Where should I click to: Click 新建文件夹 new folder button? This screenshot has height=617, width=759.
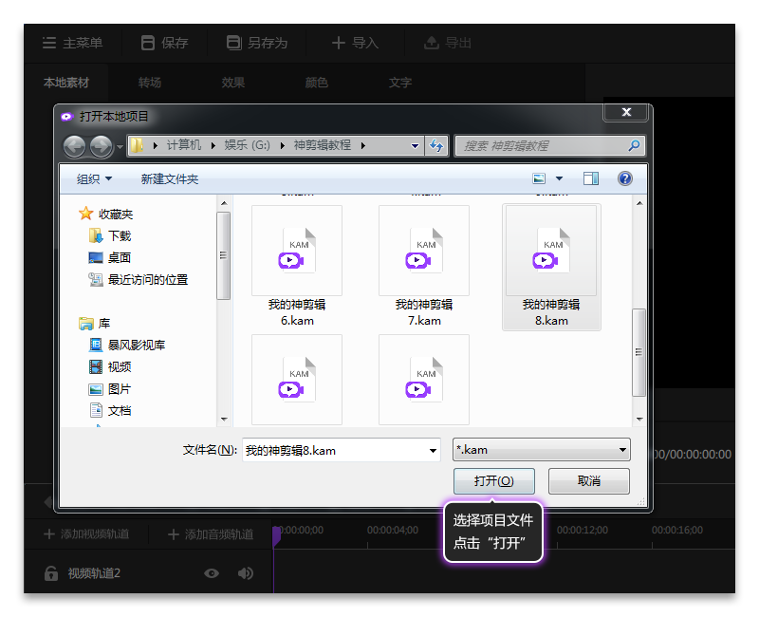[x=170, y=179]
